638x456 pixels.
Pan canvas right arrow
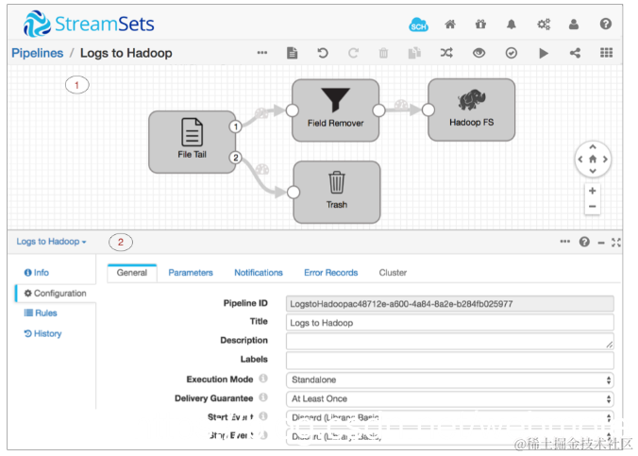pos(605,160)
